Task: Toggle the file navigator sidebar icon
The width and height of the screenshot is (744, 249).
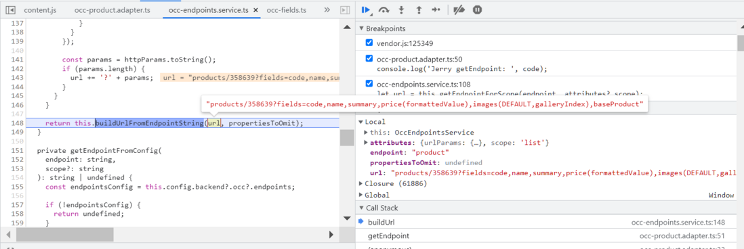Action: coord(10,10)
